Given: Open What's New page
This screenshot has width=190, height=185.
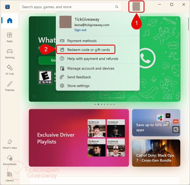Looking at the screenshot, I should tap(10, 144).
